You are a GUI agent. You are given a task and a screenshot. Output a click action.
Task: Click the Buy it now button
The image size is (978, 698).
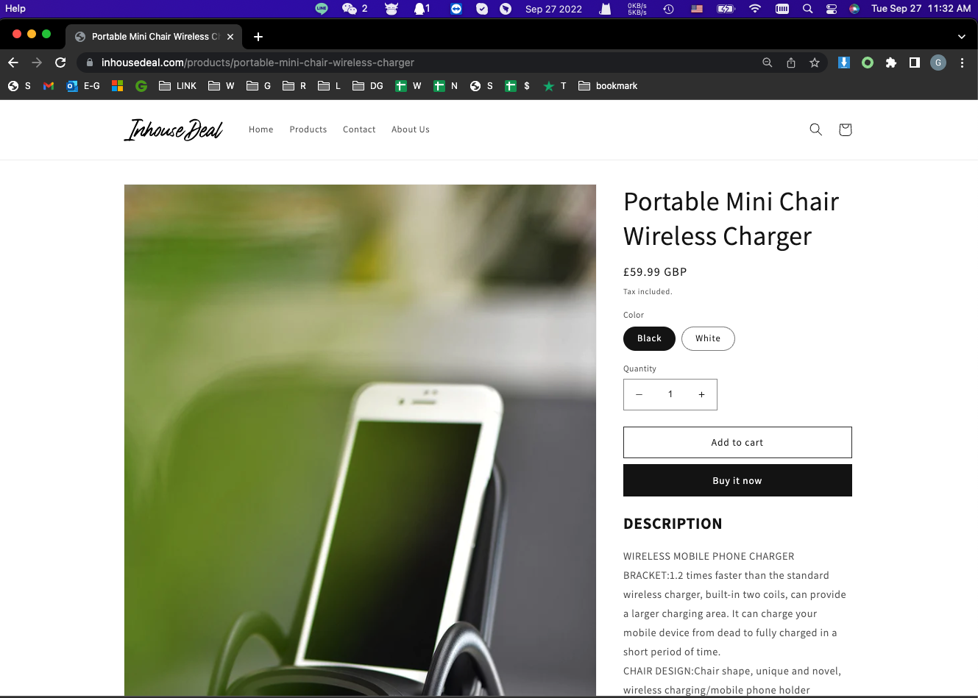pos(737,480)
